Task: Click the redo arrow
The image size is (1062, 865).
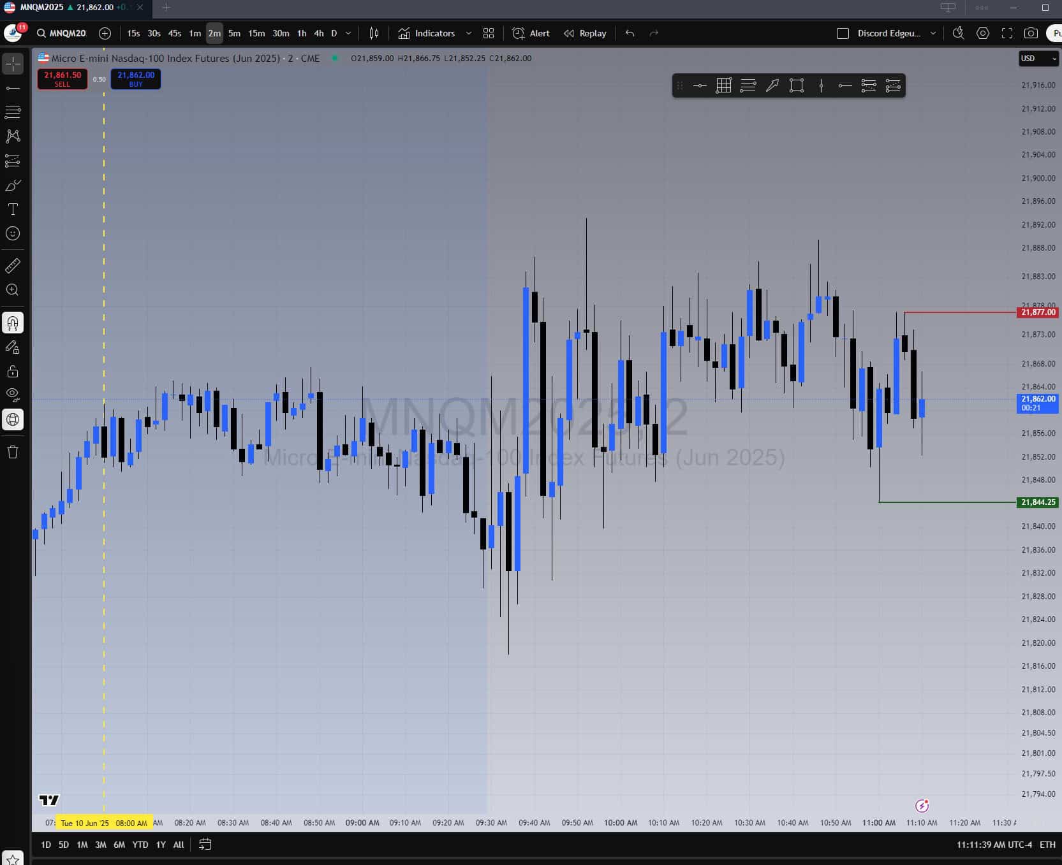Action: [654, 33]
